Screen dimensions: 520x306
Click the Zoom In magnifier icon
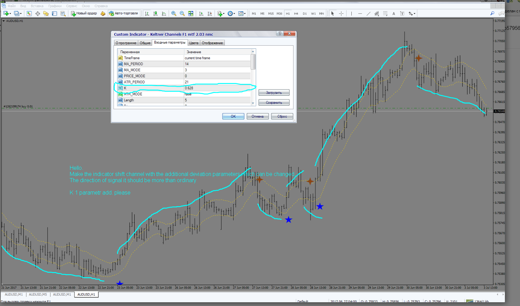pos(174,13)
